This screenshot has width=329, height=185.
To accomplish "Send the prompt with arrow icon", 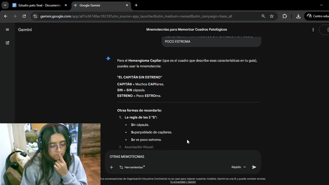I will pos(254,167).
